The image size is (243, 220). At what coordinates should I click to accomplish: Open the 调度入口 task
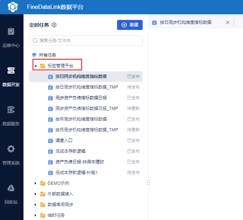tap(64, 141)
